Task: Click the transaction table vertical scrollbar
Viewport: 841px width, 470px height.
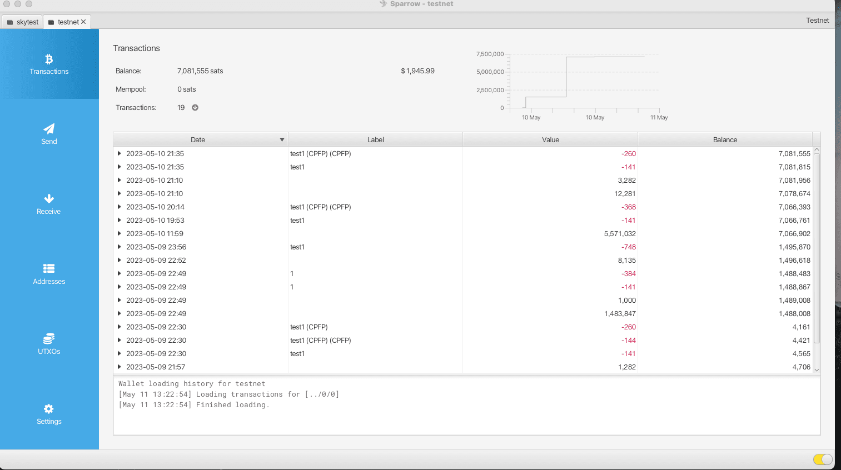Action: click(817, 248)
